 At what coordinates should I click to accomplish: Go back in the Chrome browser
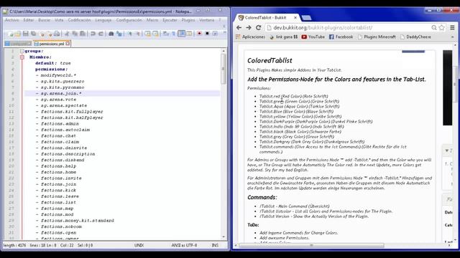coord(239,27)
